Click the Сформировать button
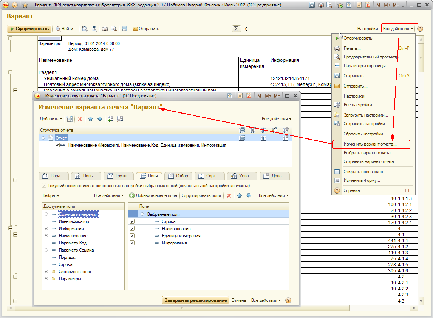The width and height of the screenshot is (433, 318). pyautogui.click(x=29, y=29)
